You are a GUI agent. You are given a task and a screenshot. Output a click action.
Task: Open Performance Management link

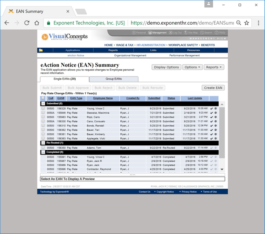point(184,55)
